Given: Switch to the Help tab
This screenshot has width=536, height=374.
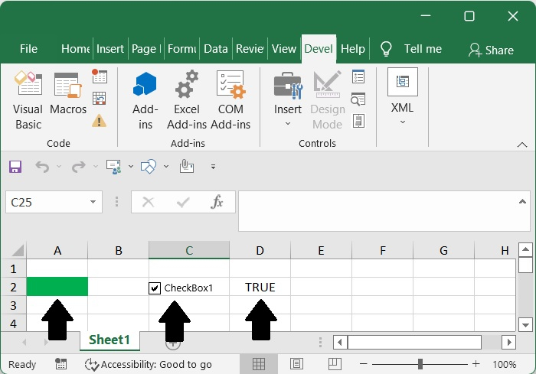Looking at the screenshot, I should click(x=353, y=49).
